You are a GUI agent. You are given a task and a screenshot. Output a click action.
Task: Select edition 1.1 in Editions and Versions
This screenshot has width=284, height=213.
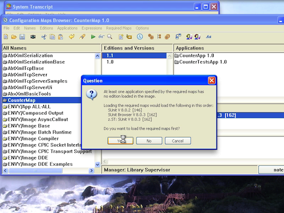click(134, 56)
